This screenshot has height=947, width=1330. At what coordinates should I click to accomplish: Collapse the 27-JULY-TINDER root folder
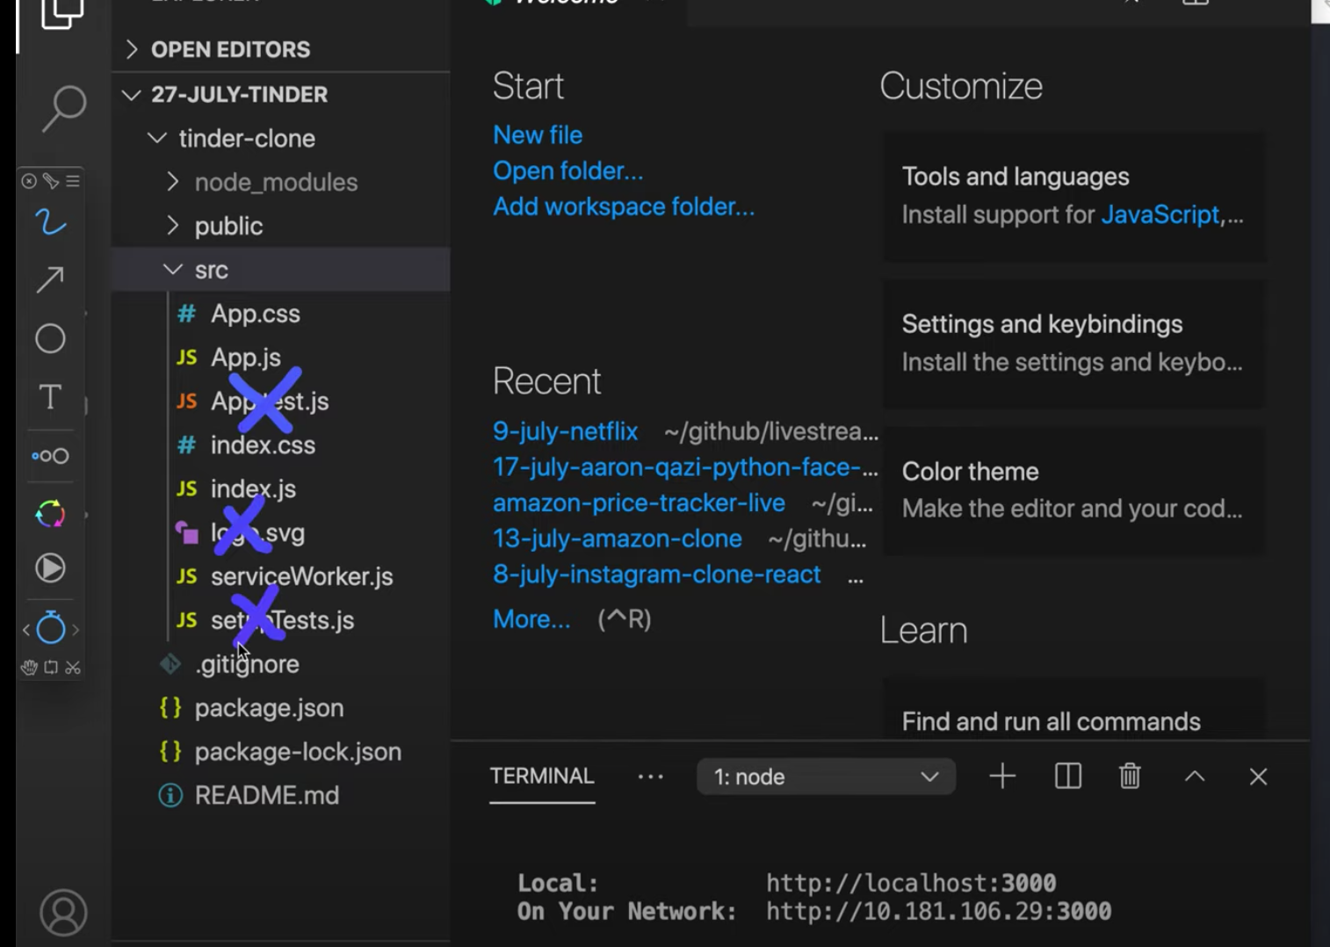[x=281, y=94]
